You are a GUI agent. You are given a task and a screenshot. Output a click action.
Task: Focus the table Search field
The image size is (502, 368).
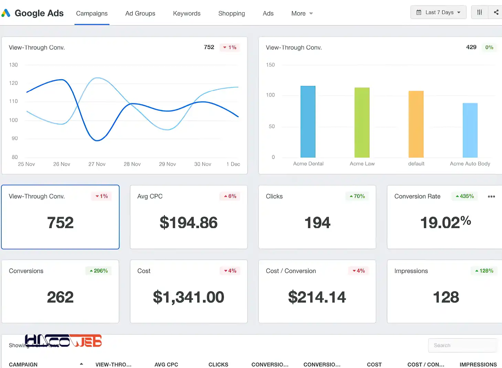pyautogui.click(x=463, y=345)
